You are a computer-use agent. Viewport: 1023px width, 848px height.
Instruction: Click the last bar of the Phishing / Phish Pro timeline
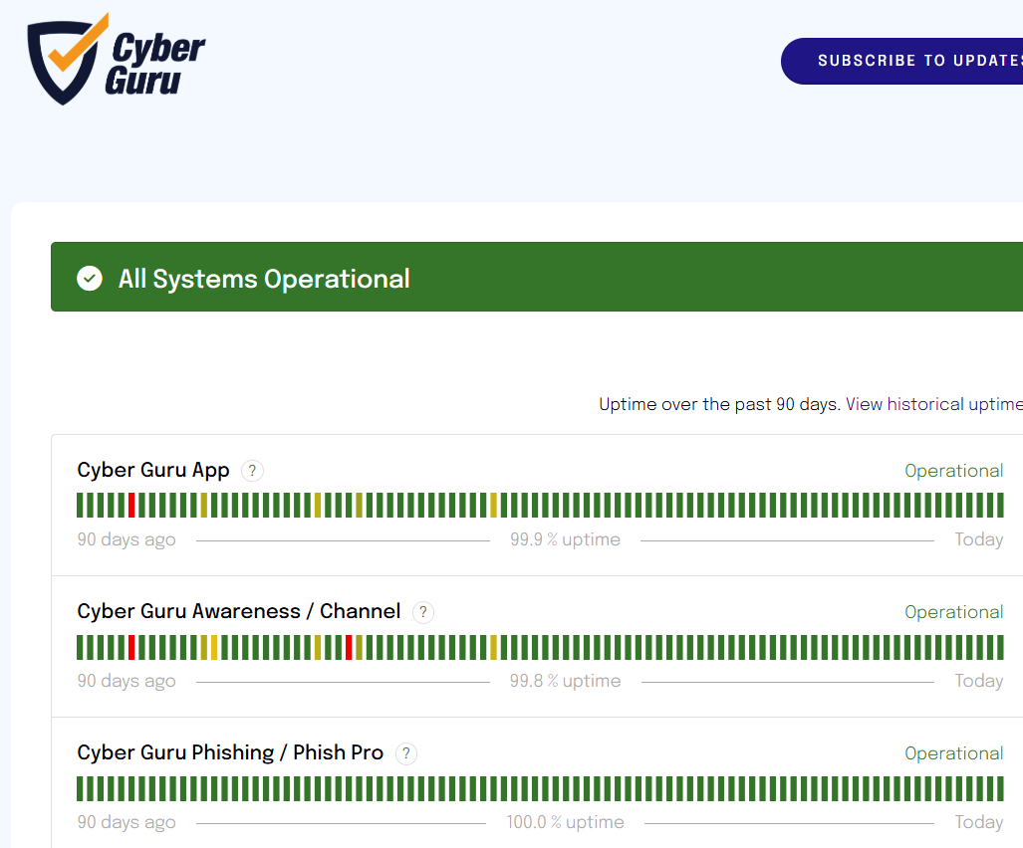tap(1000, 788)
